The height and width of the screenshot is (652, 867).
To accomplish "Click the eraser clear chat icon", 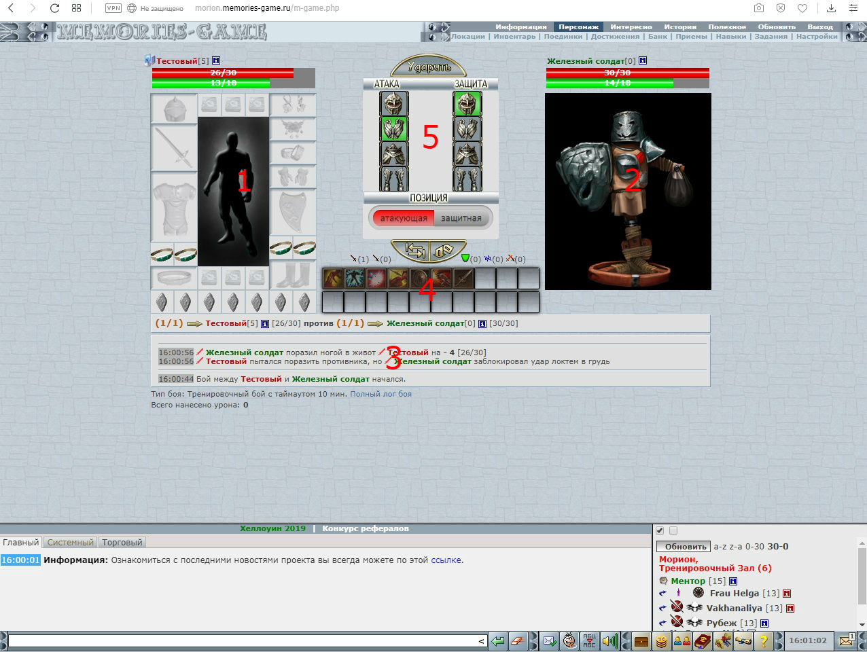I will click(x=518, y=640).
